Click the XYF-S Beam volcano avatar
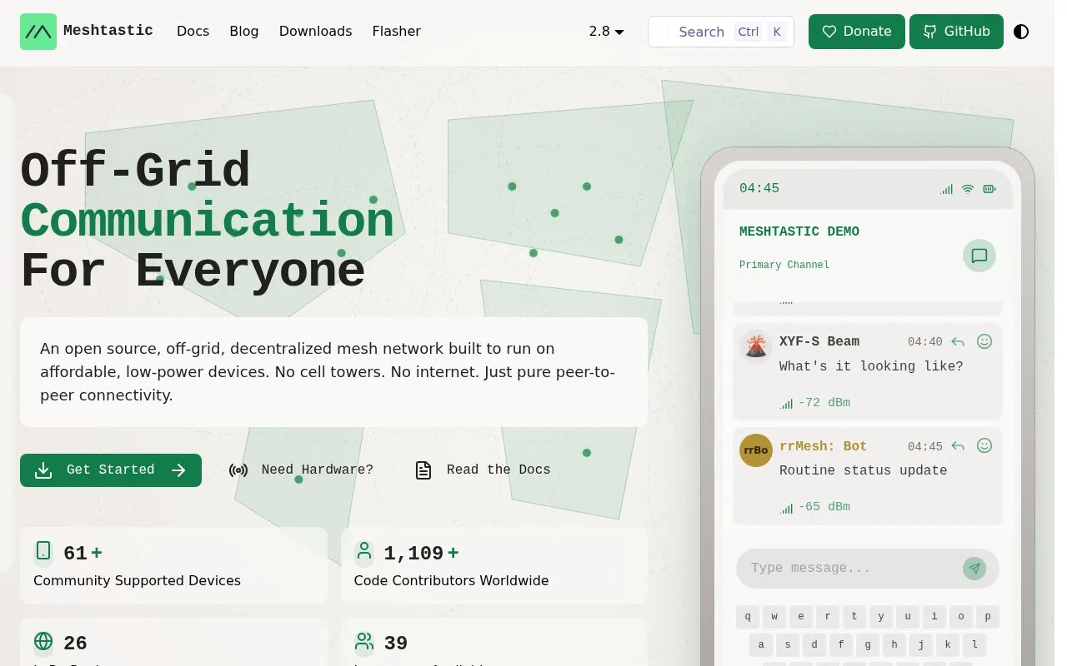 756,345
